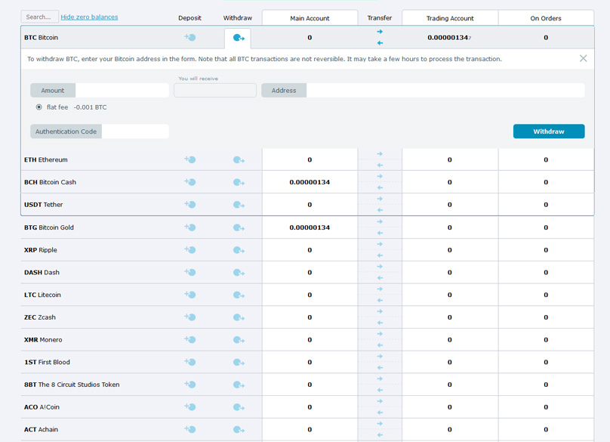The height and width of the screenshot is (442, 610).
Task: Open USDT Tether withdraw icon
Action: [x=239, y=205]
